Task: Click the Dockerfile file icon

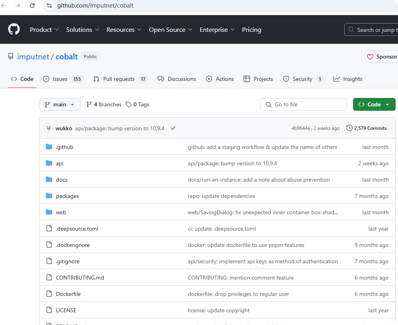Action: (49, 294)
